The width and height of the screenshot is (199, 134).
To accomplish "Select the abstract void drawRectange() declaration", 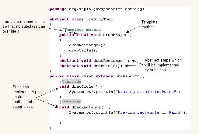I will point(94,61).
